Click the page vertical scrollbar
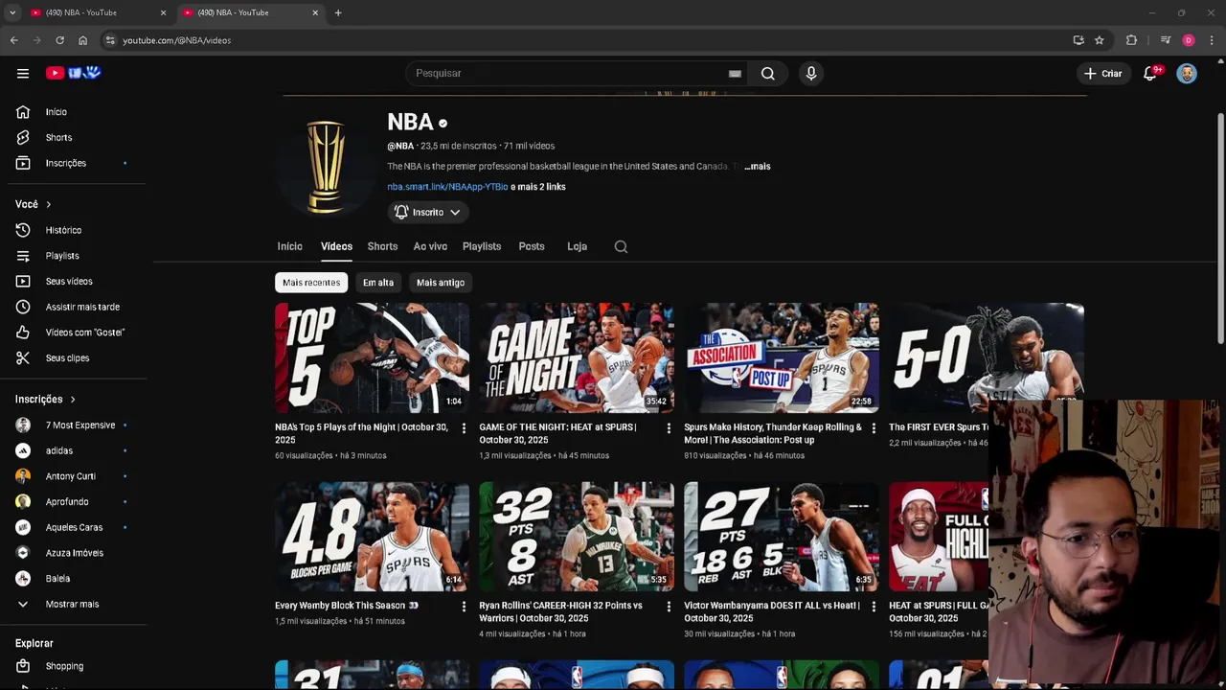Viewport: 1226px width, 690px height. click(1220, 230)
